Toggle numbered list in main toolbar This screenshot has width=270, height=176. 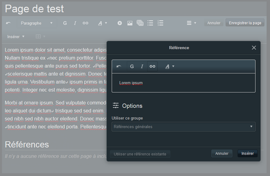pos(160,23)
